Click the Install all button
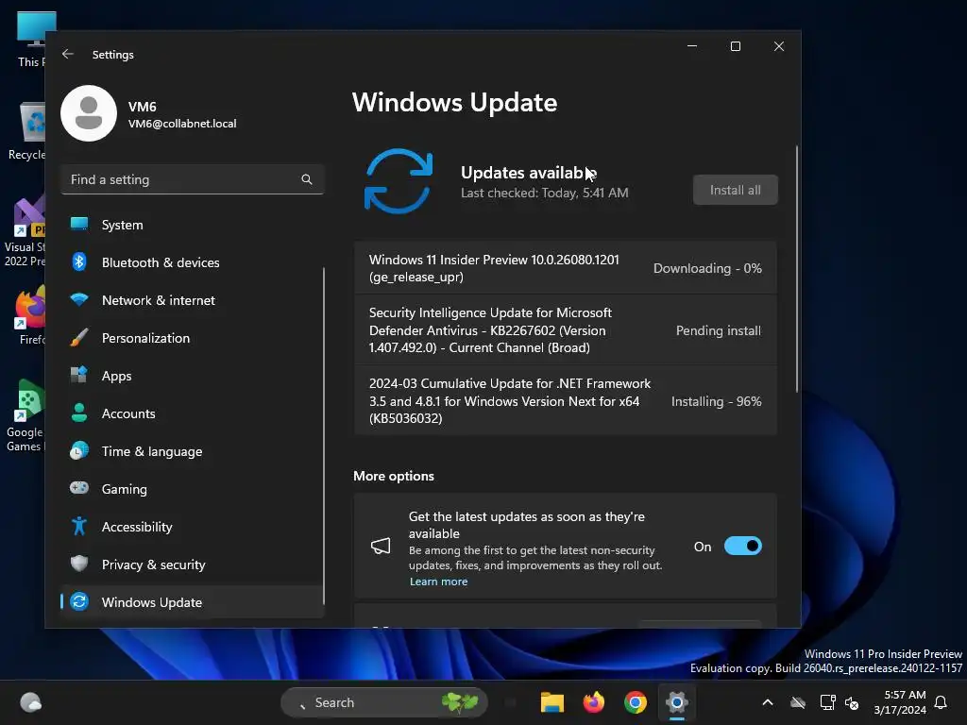The image size is (967, 725). (x=735, y=190)
